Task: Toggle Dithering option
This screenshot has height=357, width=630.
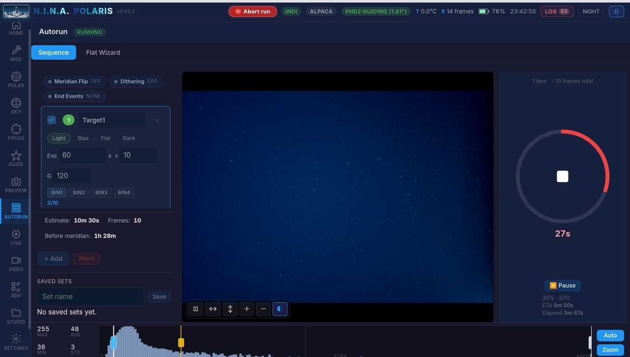Action: point(135,81)
